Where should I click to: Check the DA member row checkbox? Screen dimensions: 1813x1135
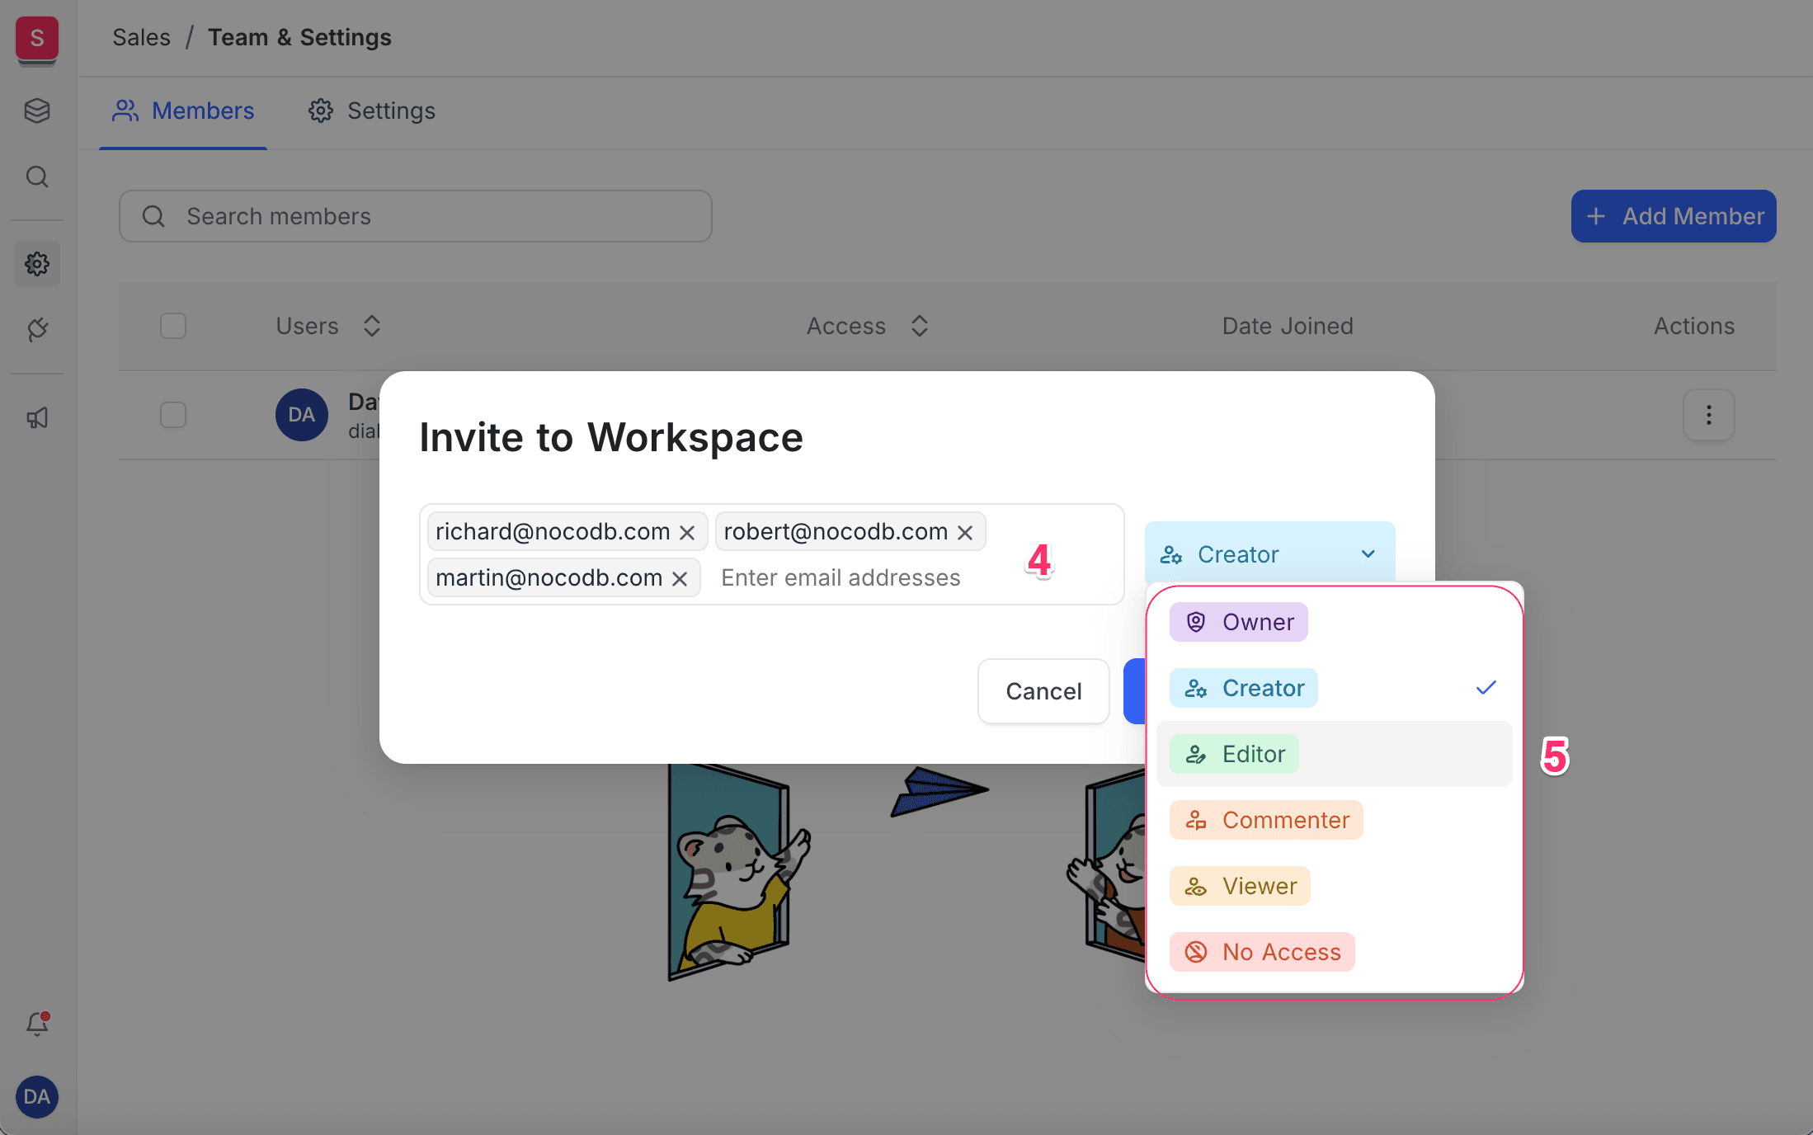pos(173,415)
